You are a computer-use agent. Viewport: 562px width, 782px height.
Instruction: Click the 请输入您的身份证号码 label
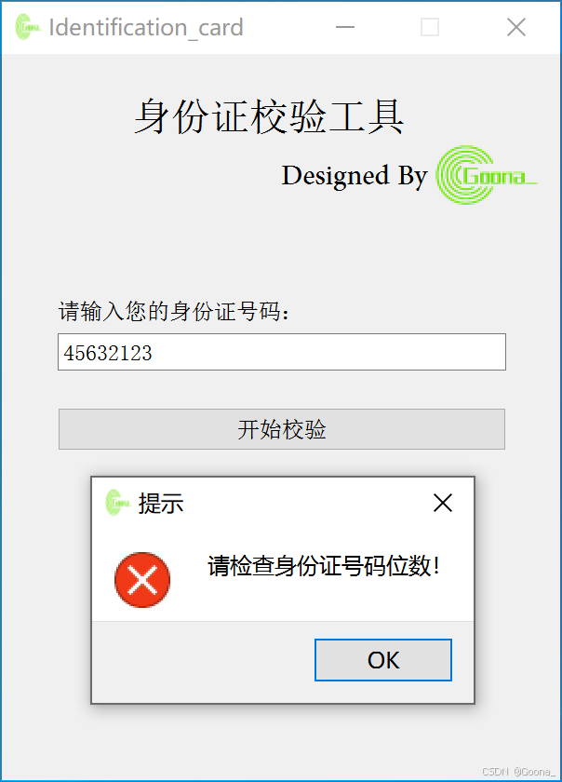[174, 312]
